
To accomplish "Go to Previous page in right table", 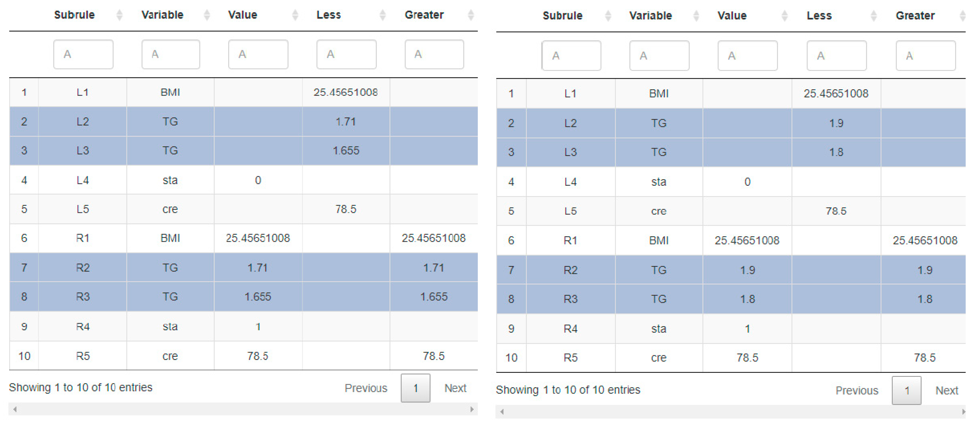I will (x=857, y=390).
